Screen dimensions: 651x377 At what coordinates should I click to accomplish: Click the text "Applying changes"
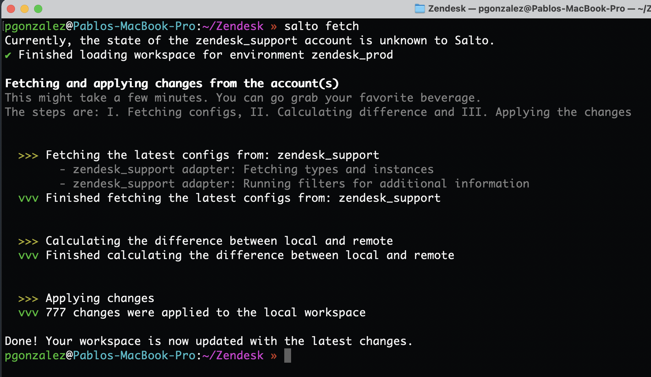(x=100, y=298)
